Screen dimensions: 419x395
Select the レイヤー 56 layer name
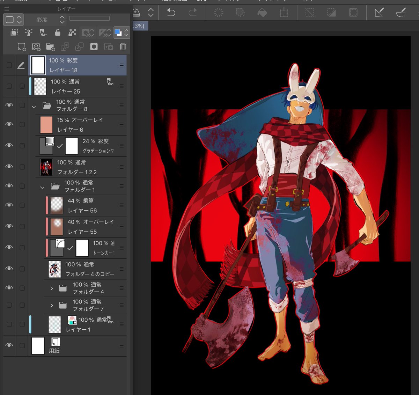(82, 210)
